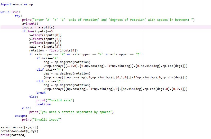Click the 'break' statement

pyautogui.click(x=41, y=93)
